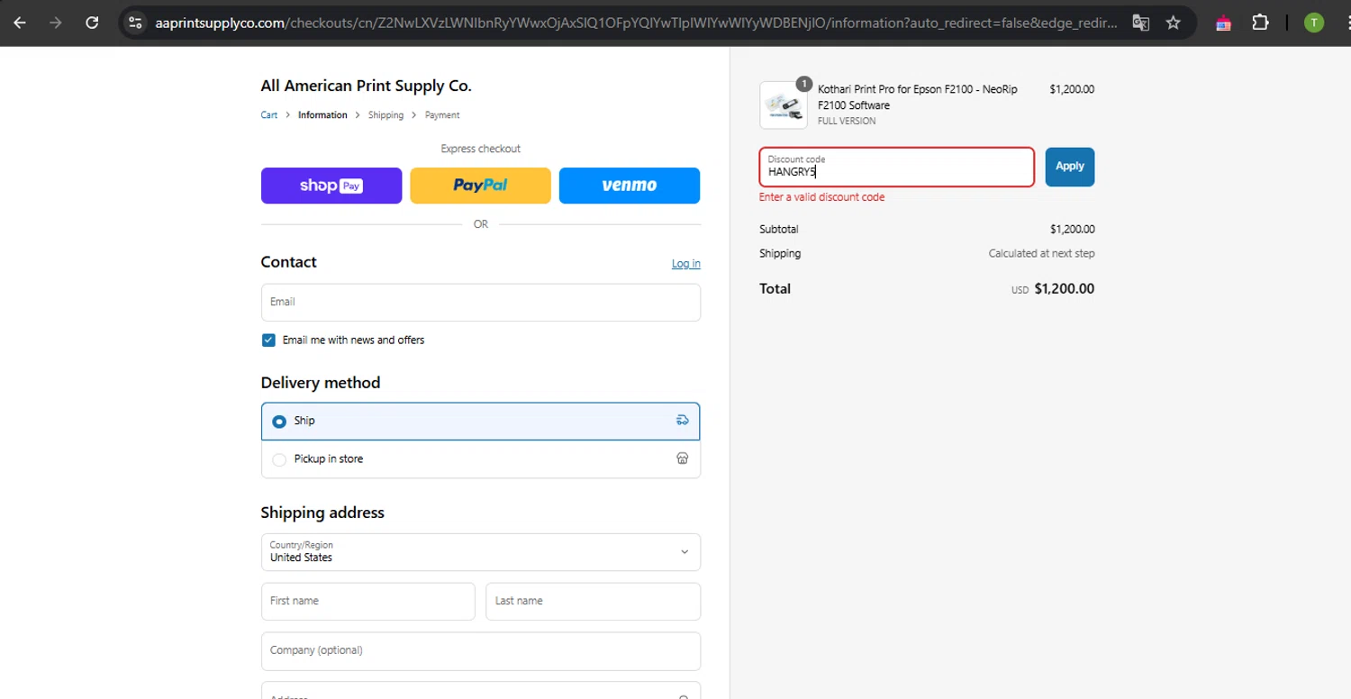
Task: Click the Subtotal label
Action: click(x=779, y=230)
